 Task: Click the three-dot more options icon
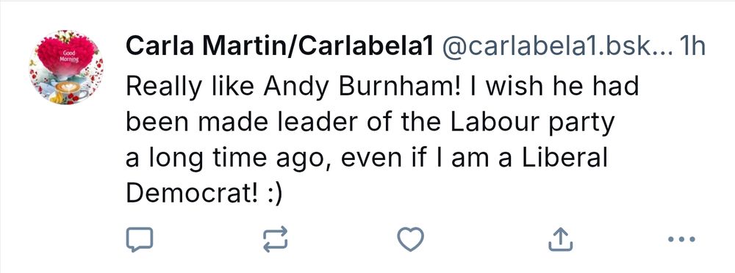tap(681, 239)
